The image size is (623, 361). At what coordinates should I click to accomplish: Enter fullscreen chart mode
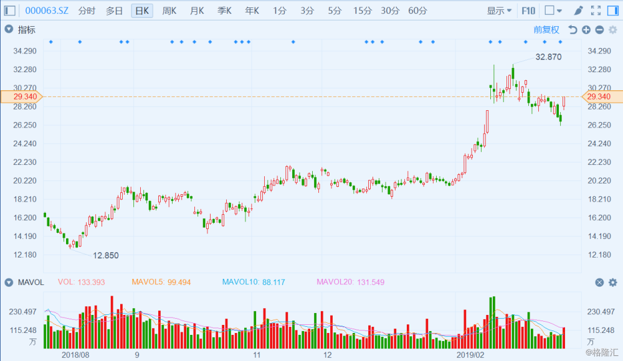[596, 11]
